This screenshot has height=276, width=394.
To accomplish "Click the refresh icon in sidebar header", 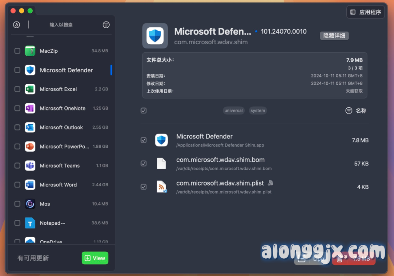I will [x=16, y=25].
